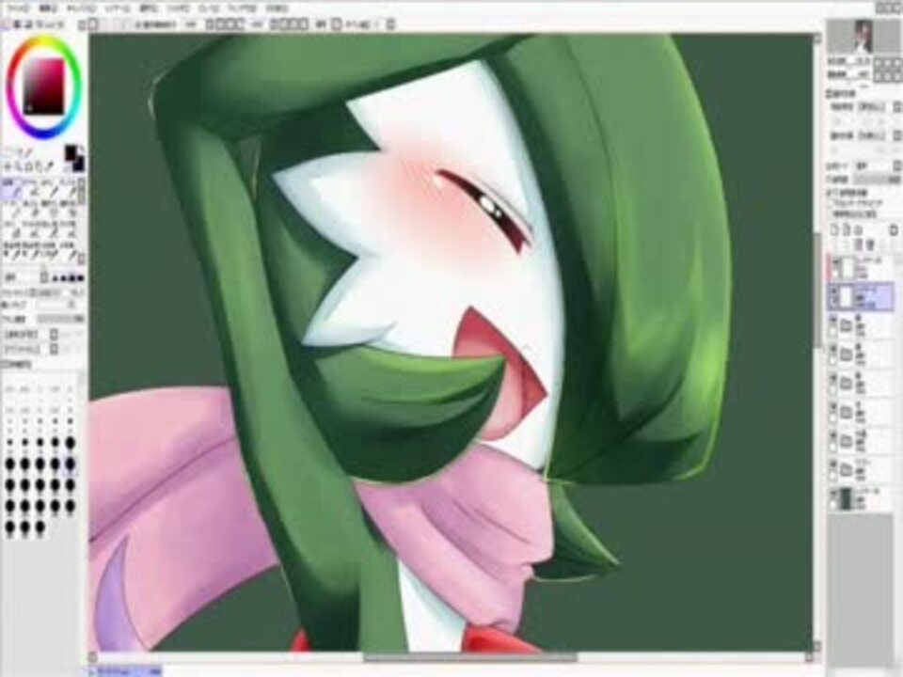Select the eyedropper tool
Viewport: 903px width, 677px height.
point(49,166)
